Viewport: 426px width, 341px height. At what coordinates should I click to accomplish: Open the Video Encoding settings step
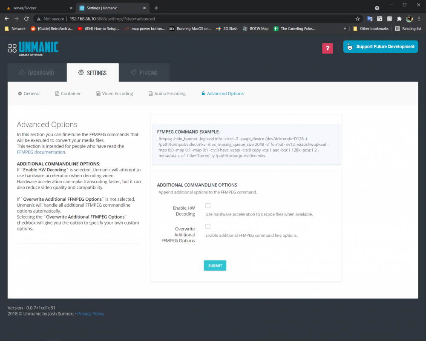click(115, 94)
